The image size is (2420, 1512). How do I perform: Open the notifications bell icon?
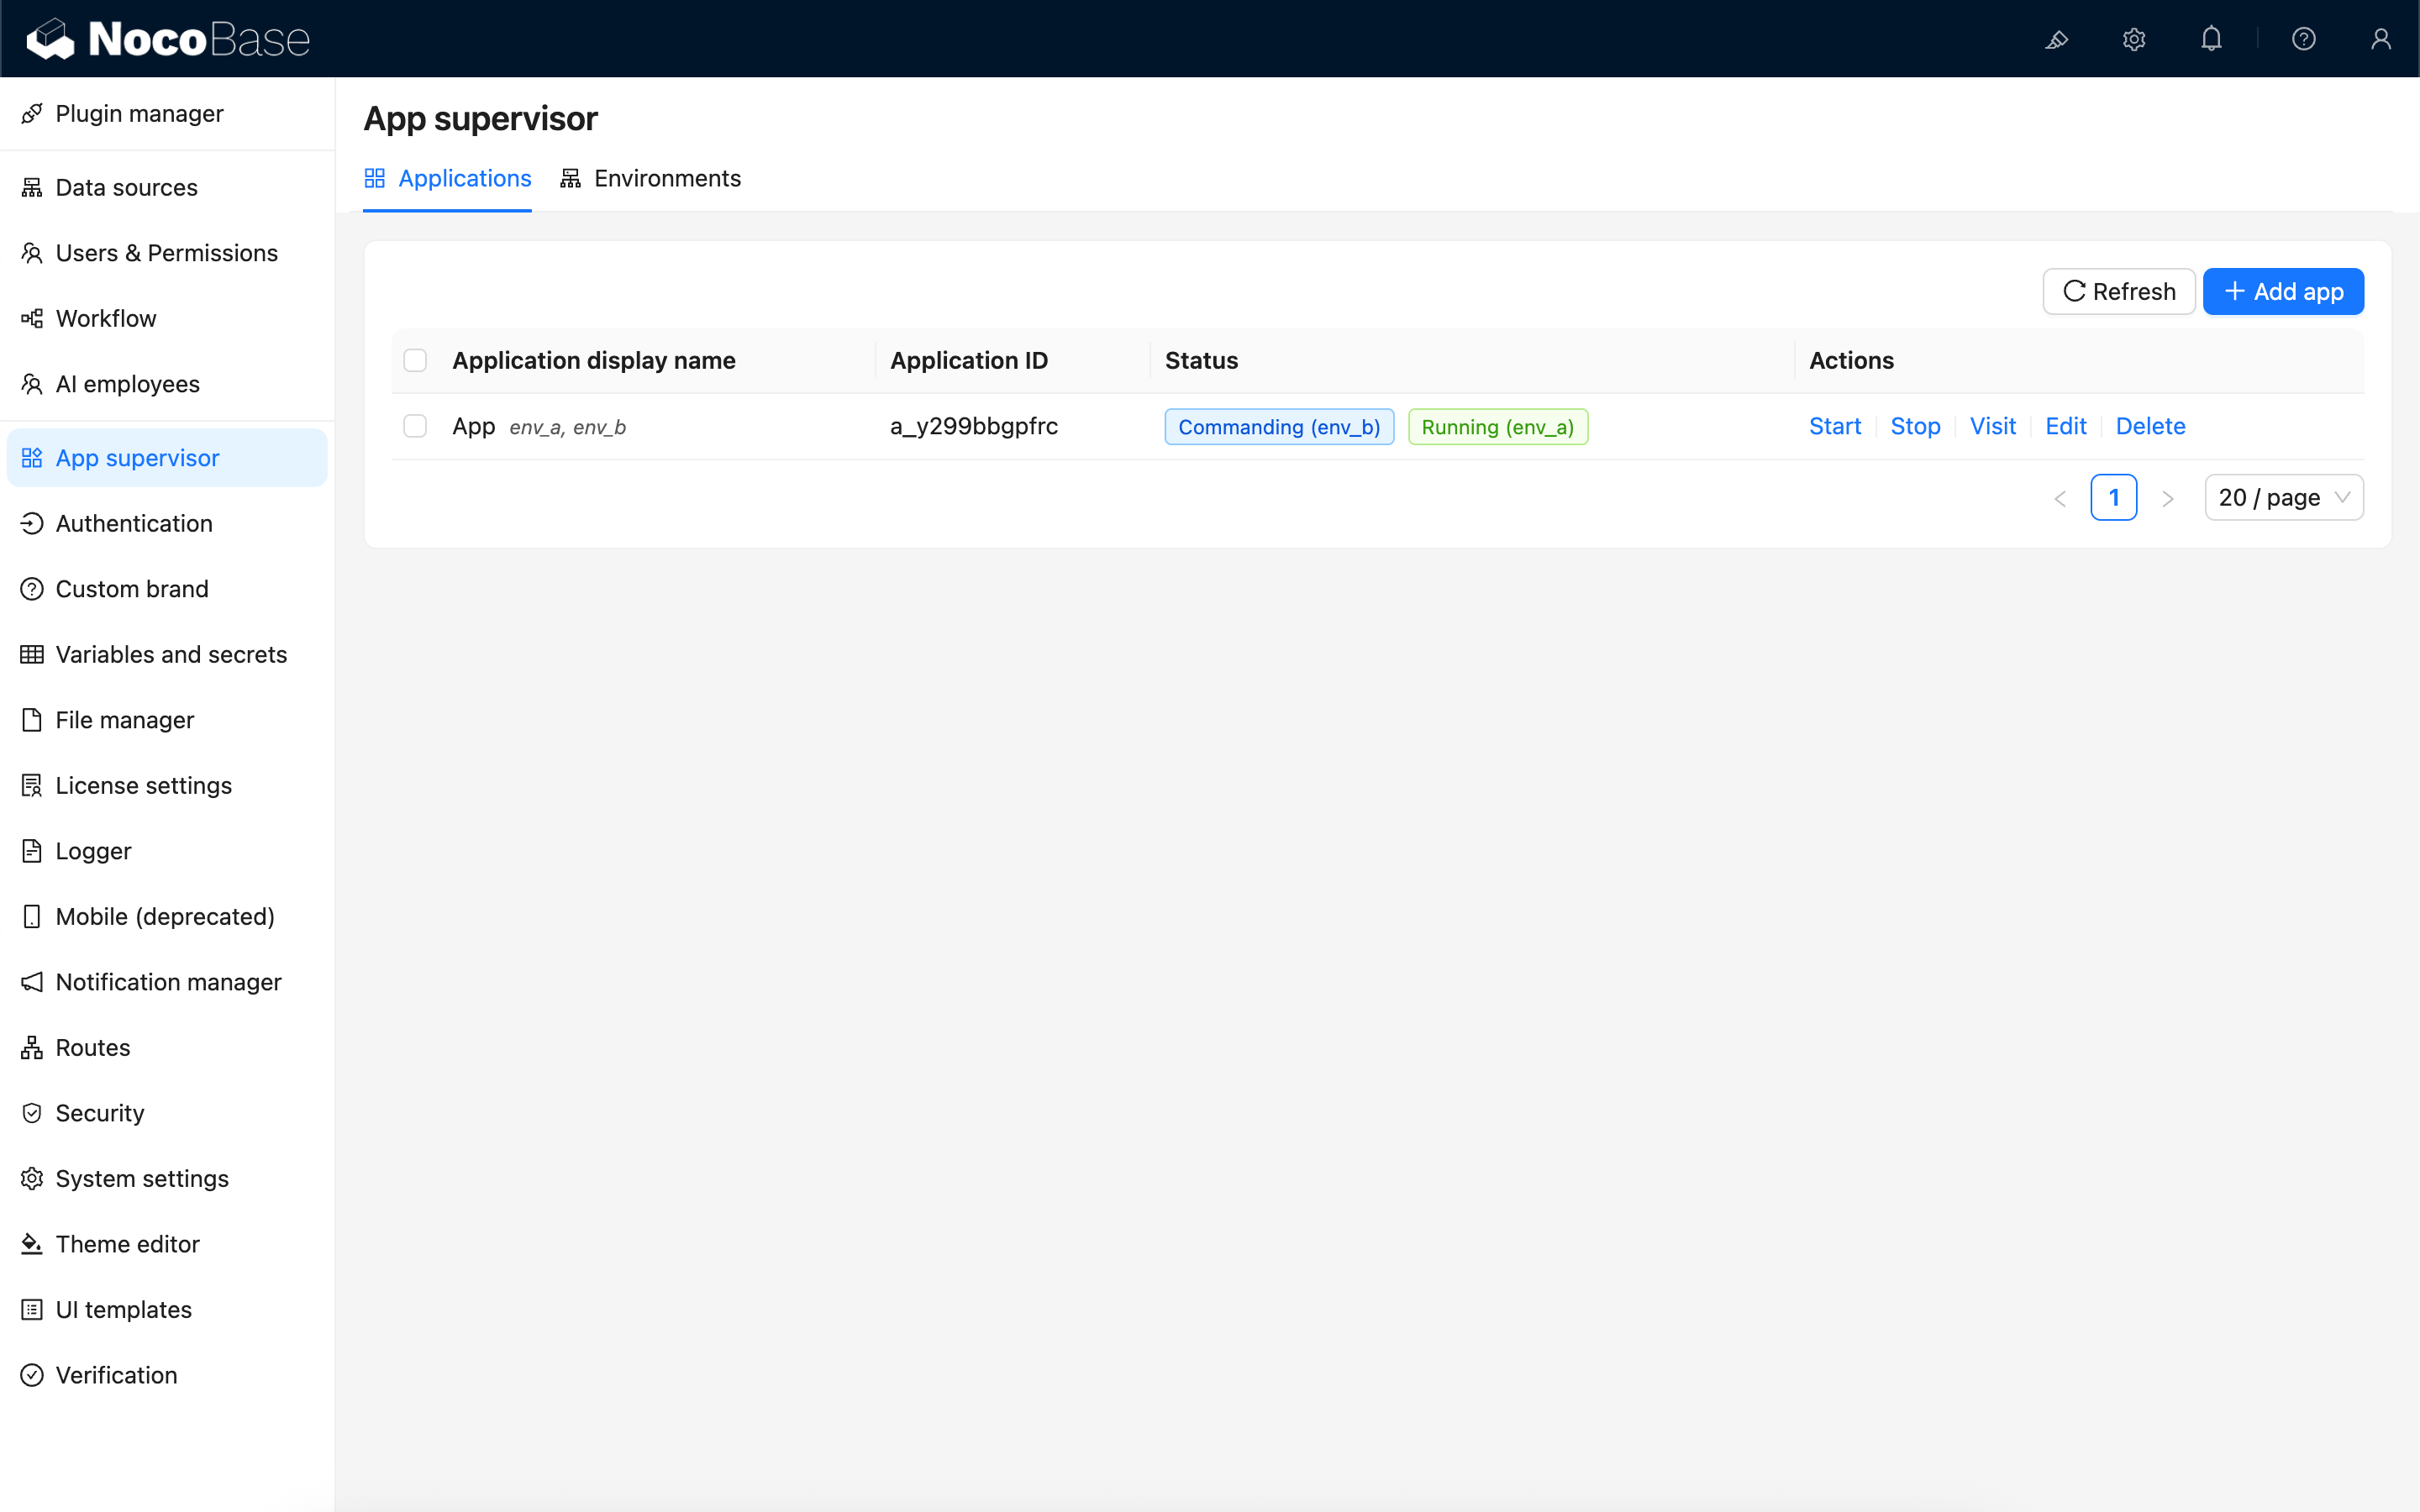click(2211, 39)
